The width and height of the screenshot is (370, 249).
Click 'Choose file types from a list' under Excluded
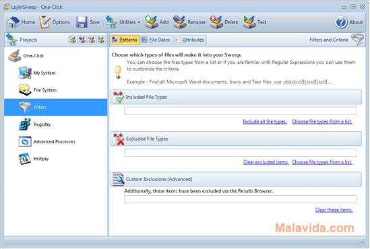pyautogui.click(x=322, y=162)
